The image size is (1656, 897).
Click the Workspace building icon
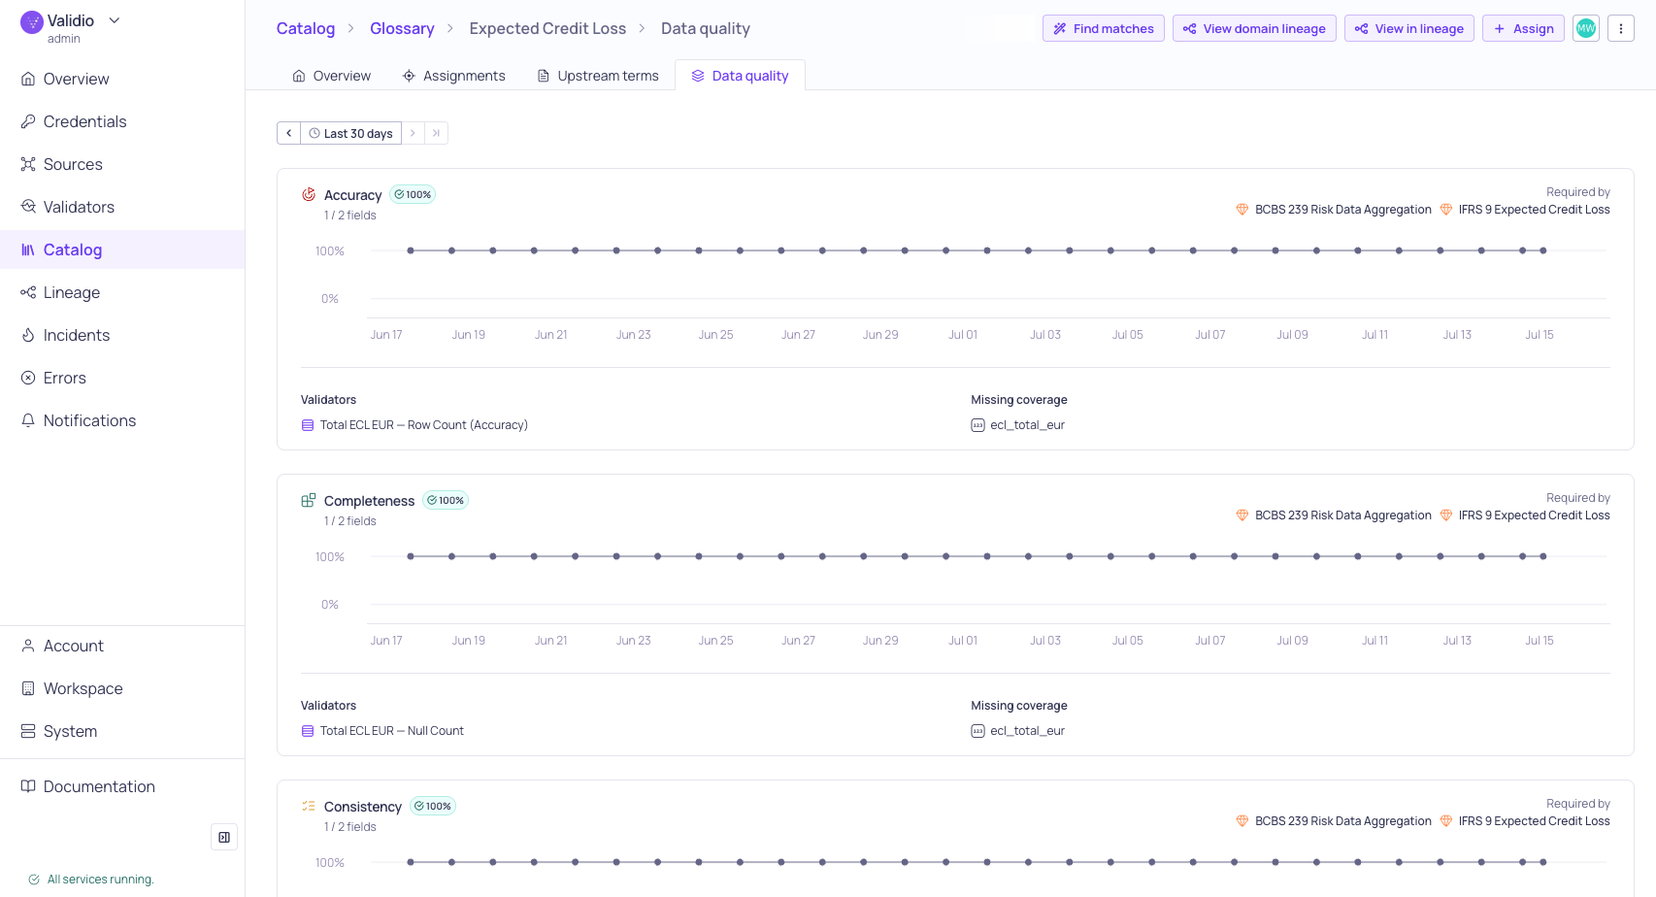(28, 688)
